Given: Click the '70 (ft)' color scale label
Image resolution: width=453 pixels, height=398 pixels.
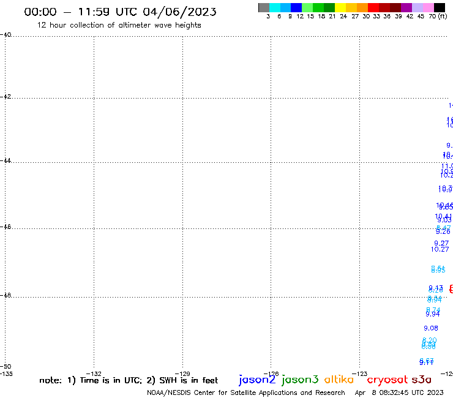Looking at the screenshot, I should point(438,16).
